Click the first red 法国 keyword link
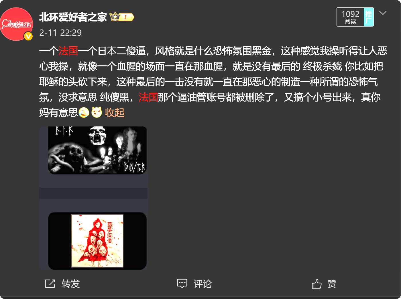 click(68, 51)
